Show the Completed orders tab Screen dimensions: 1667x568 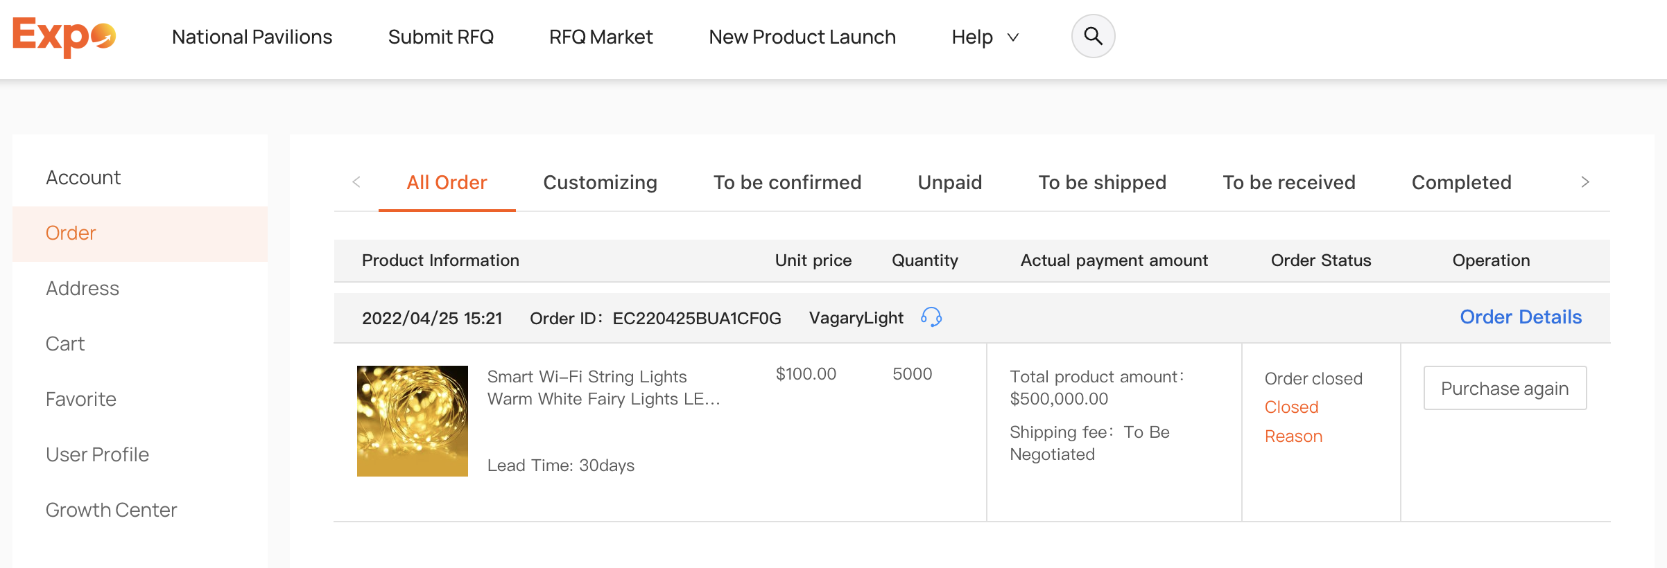pos(1461,182)
